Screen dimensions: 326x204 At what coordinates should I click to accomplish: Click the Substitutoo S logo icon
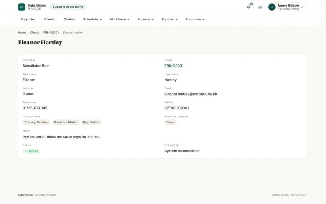point(21,7)
